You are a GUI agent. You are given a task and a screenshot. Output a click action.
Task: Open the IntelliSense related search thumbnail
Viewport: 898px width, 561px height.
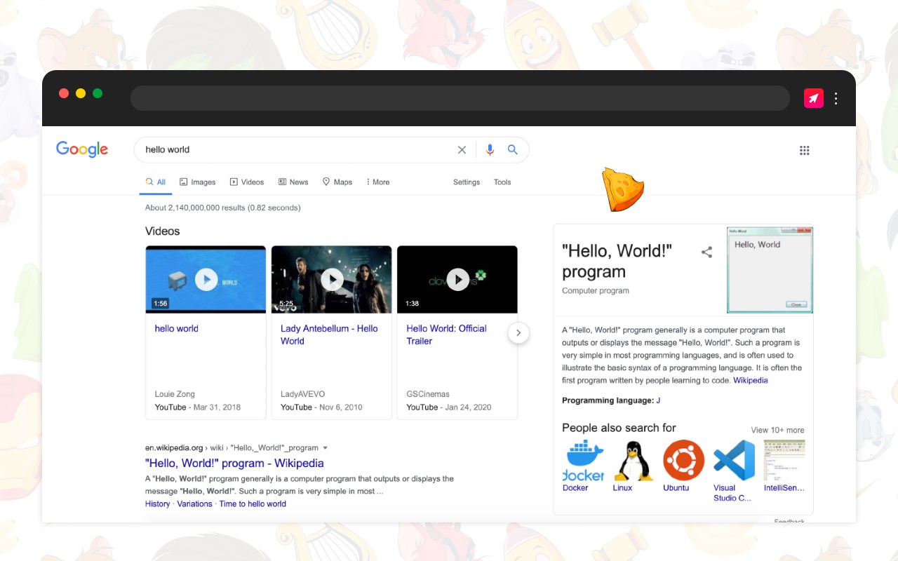(x=784, y=460)
